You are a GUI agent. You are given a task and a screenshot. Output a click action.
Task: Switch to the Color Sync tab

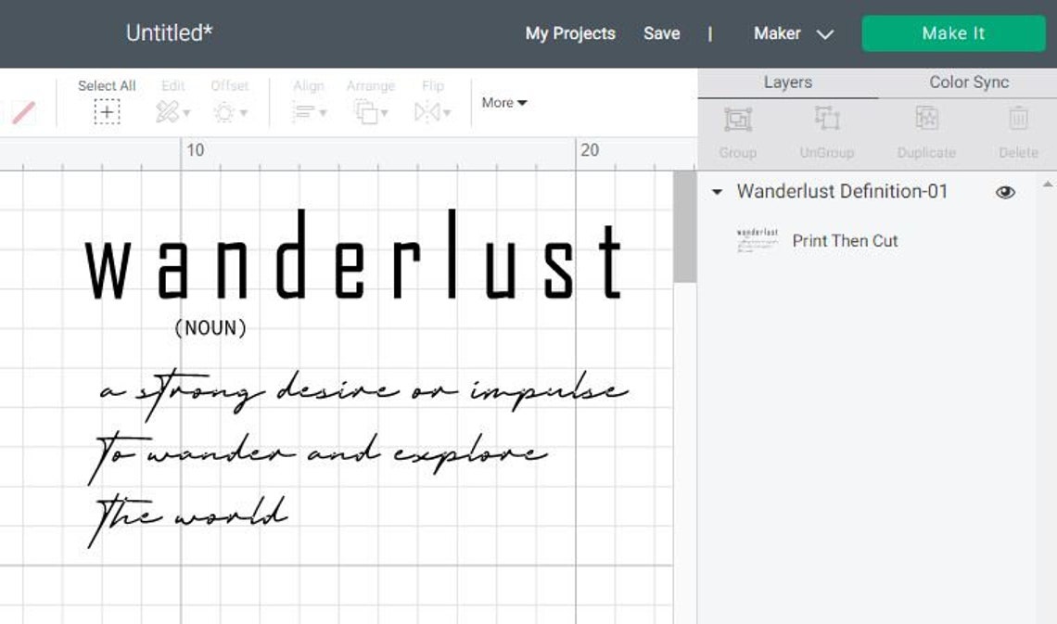968,82
